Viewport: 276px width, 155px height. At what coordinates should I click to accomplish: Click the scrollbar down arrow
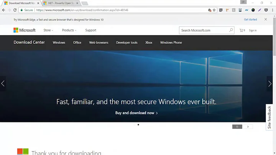(x=274, y=153)
